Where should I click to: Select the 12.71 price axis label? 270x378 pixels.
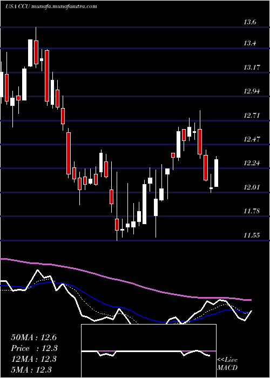click(252, 115)
